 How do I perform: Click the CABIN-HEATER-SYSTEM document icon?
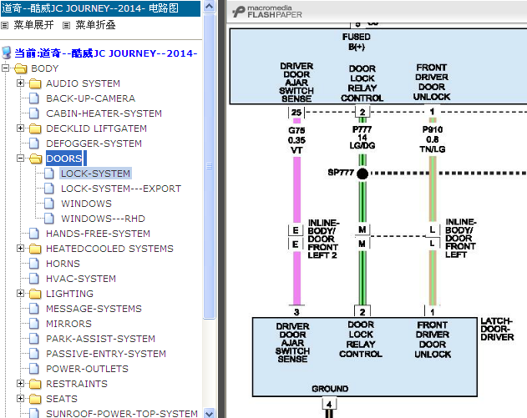pos(34,113)
